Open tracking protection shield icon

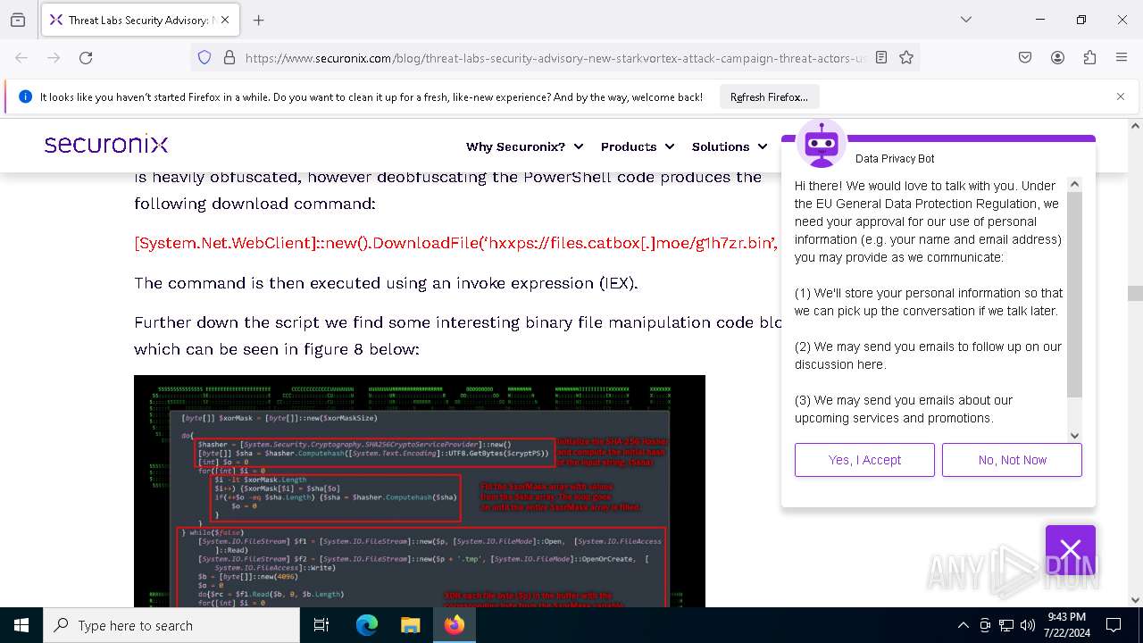click(x=204, y=57)
